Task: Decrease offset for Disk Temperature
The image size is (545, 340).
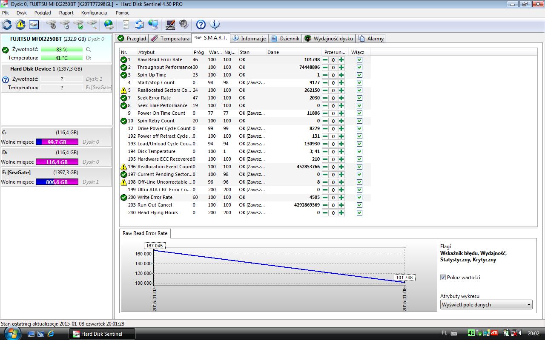Action: [325, 152]
